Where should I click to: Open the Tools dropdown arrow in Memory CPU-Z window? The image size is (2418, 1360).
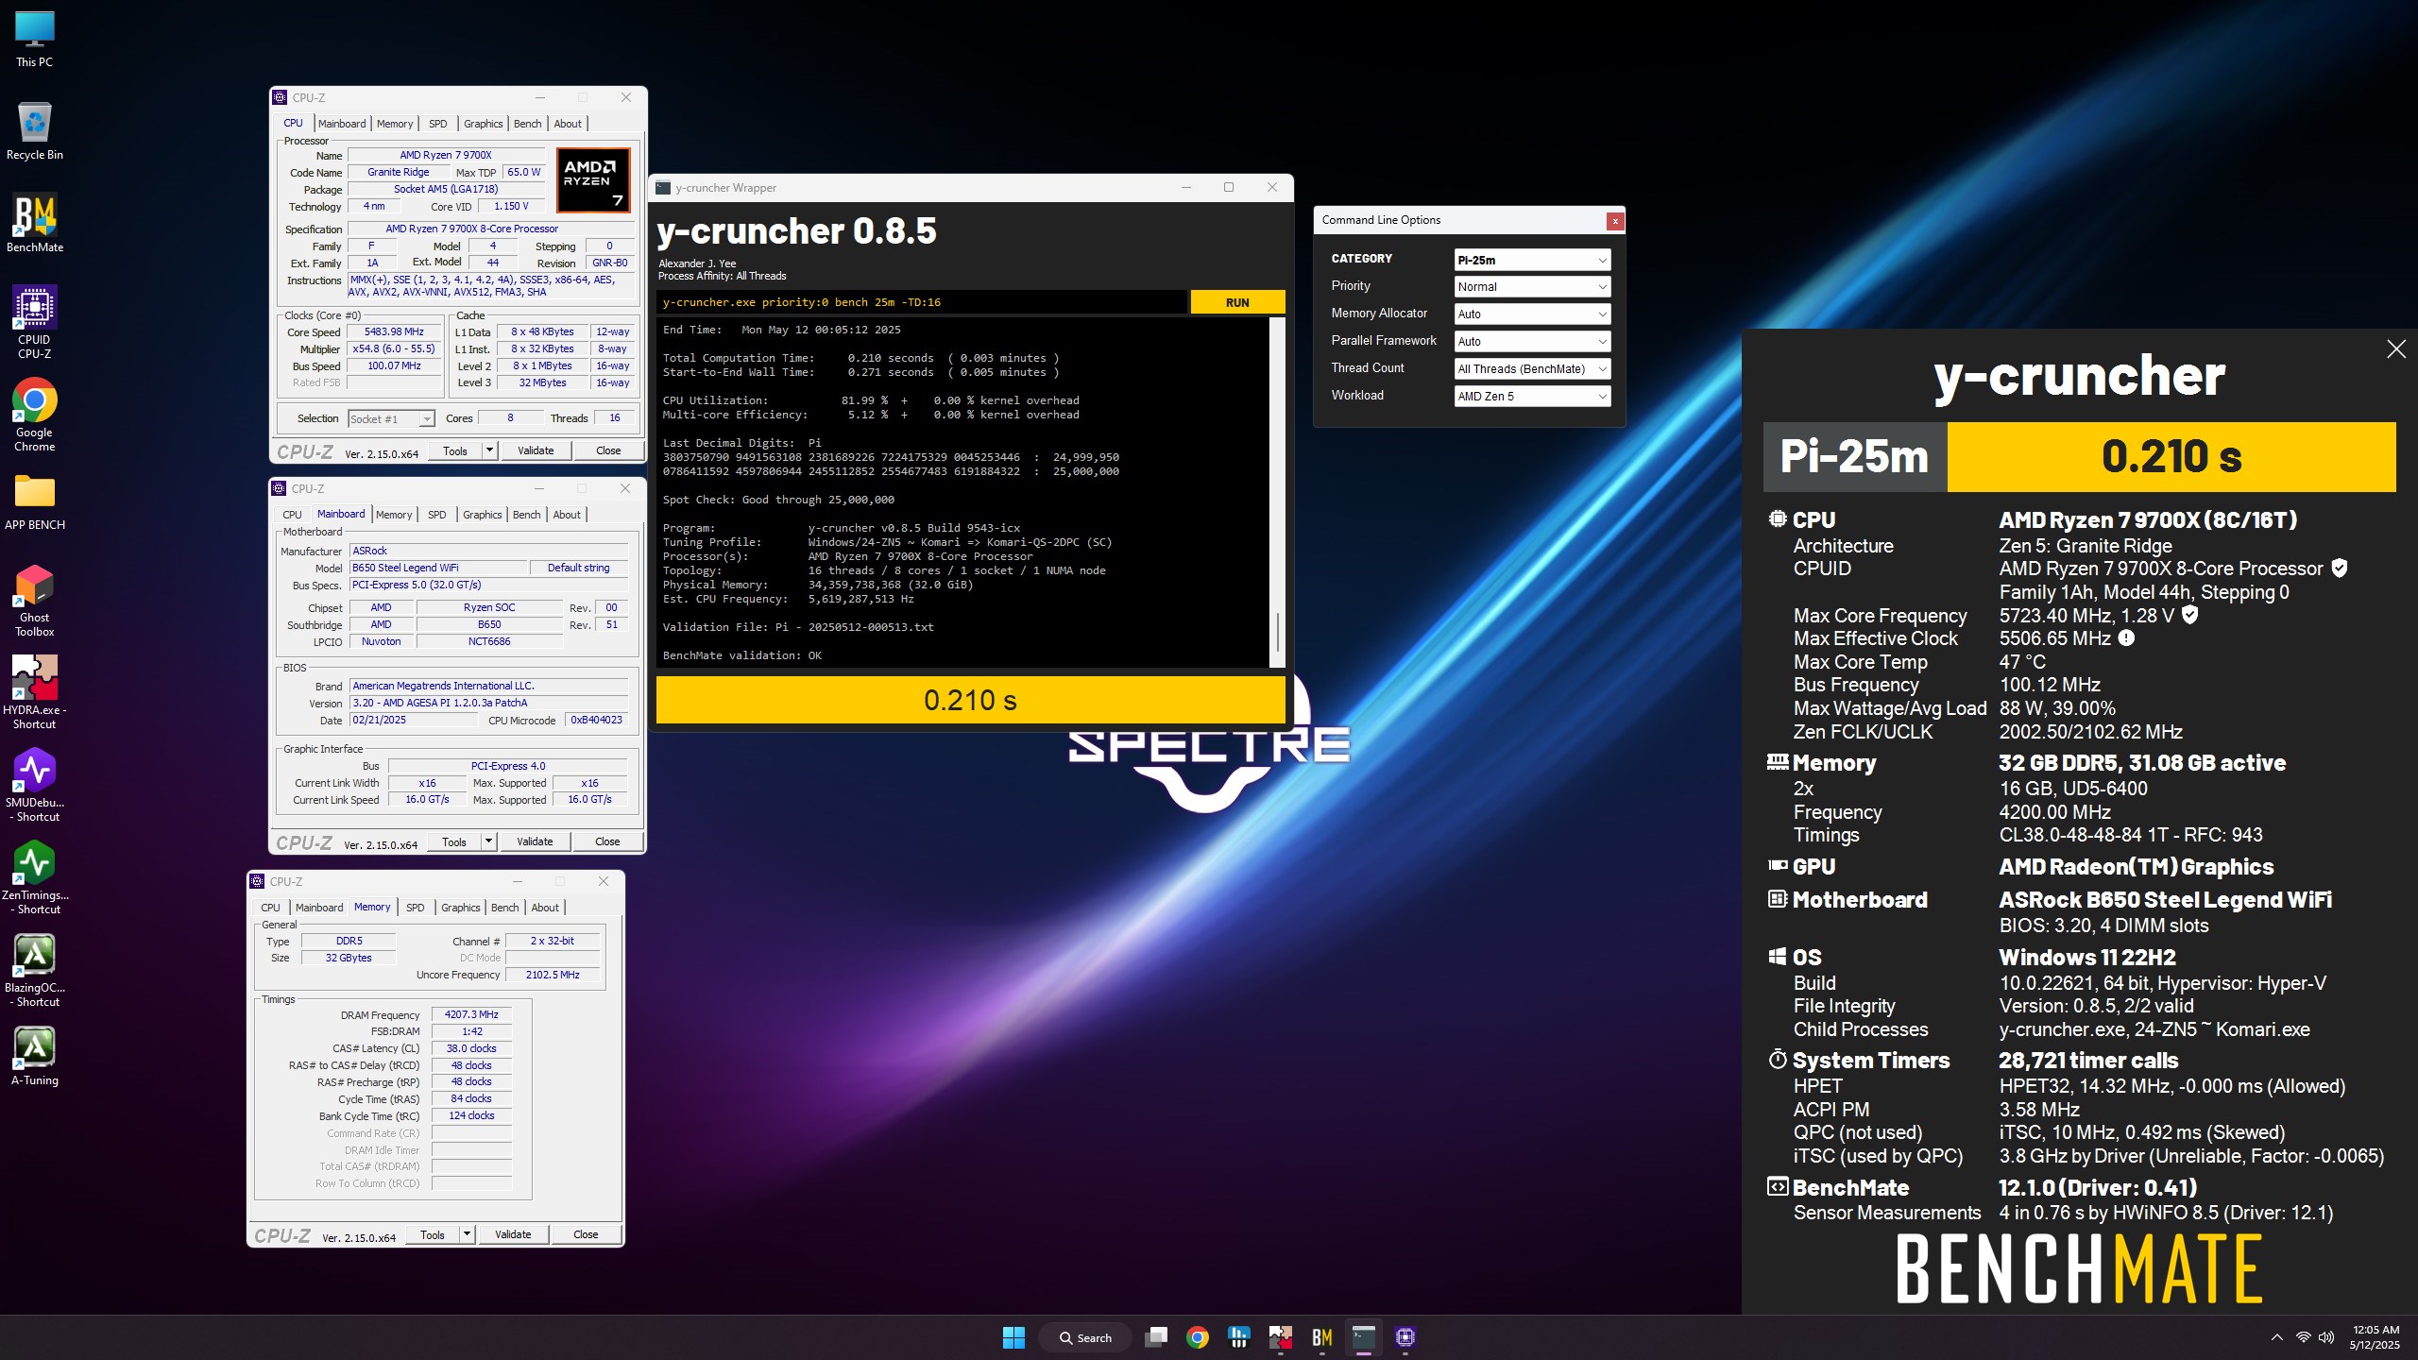coord(467,1235)
